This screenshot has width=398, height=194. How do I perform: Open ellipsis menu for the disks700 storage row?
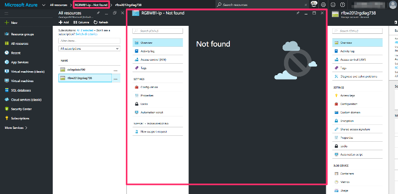pyautogui.click(x=115, y=70)
